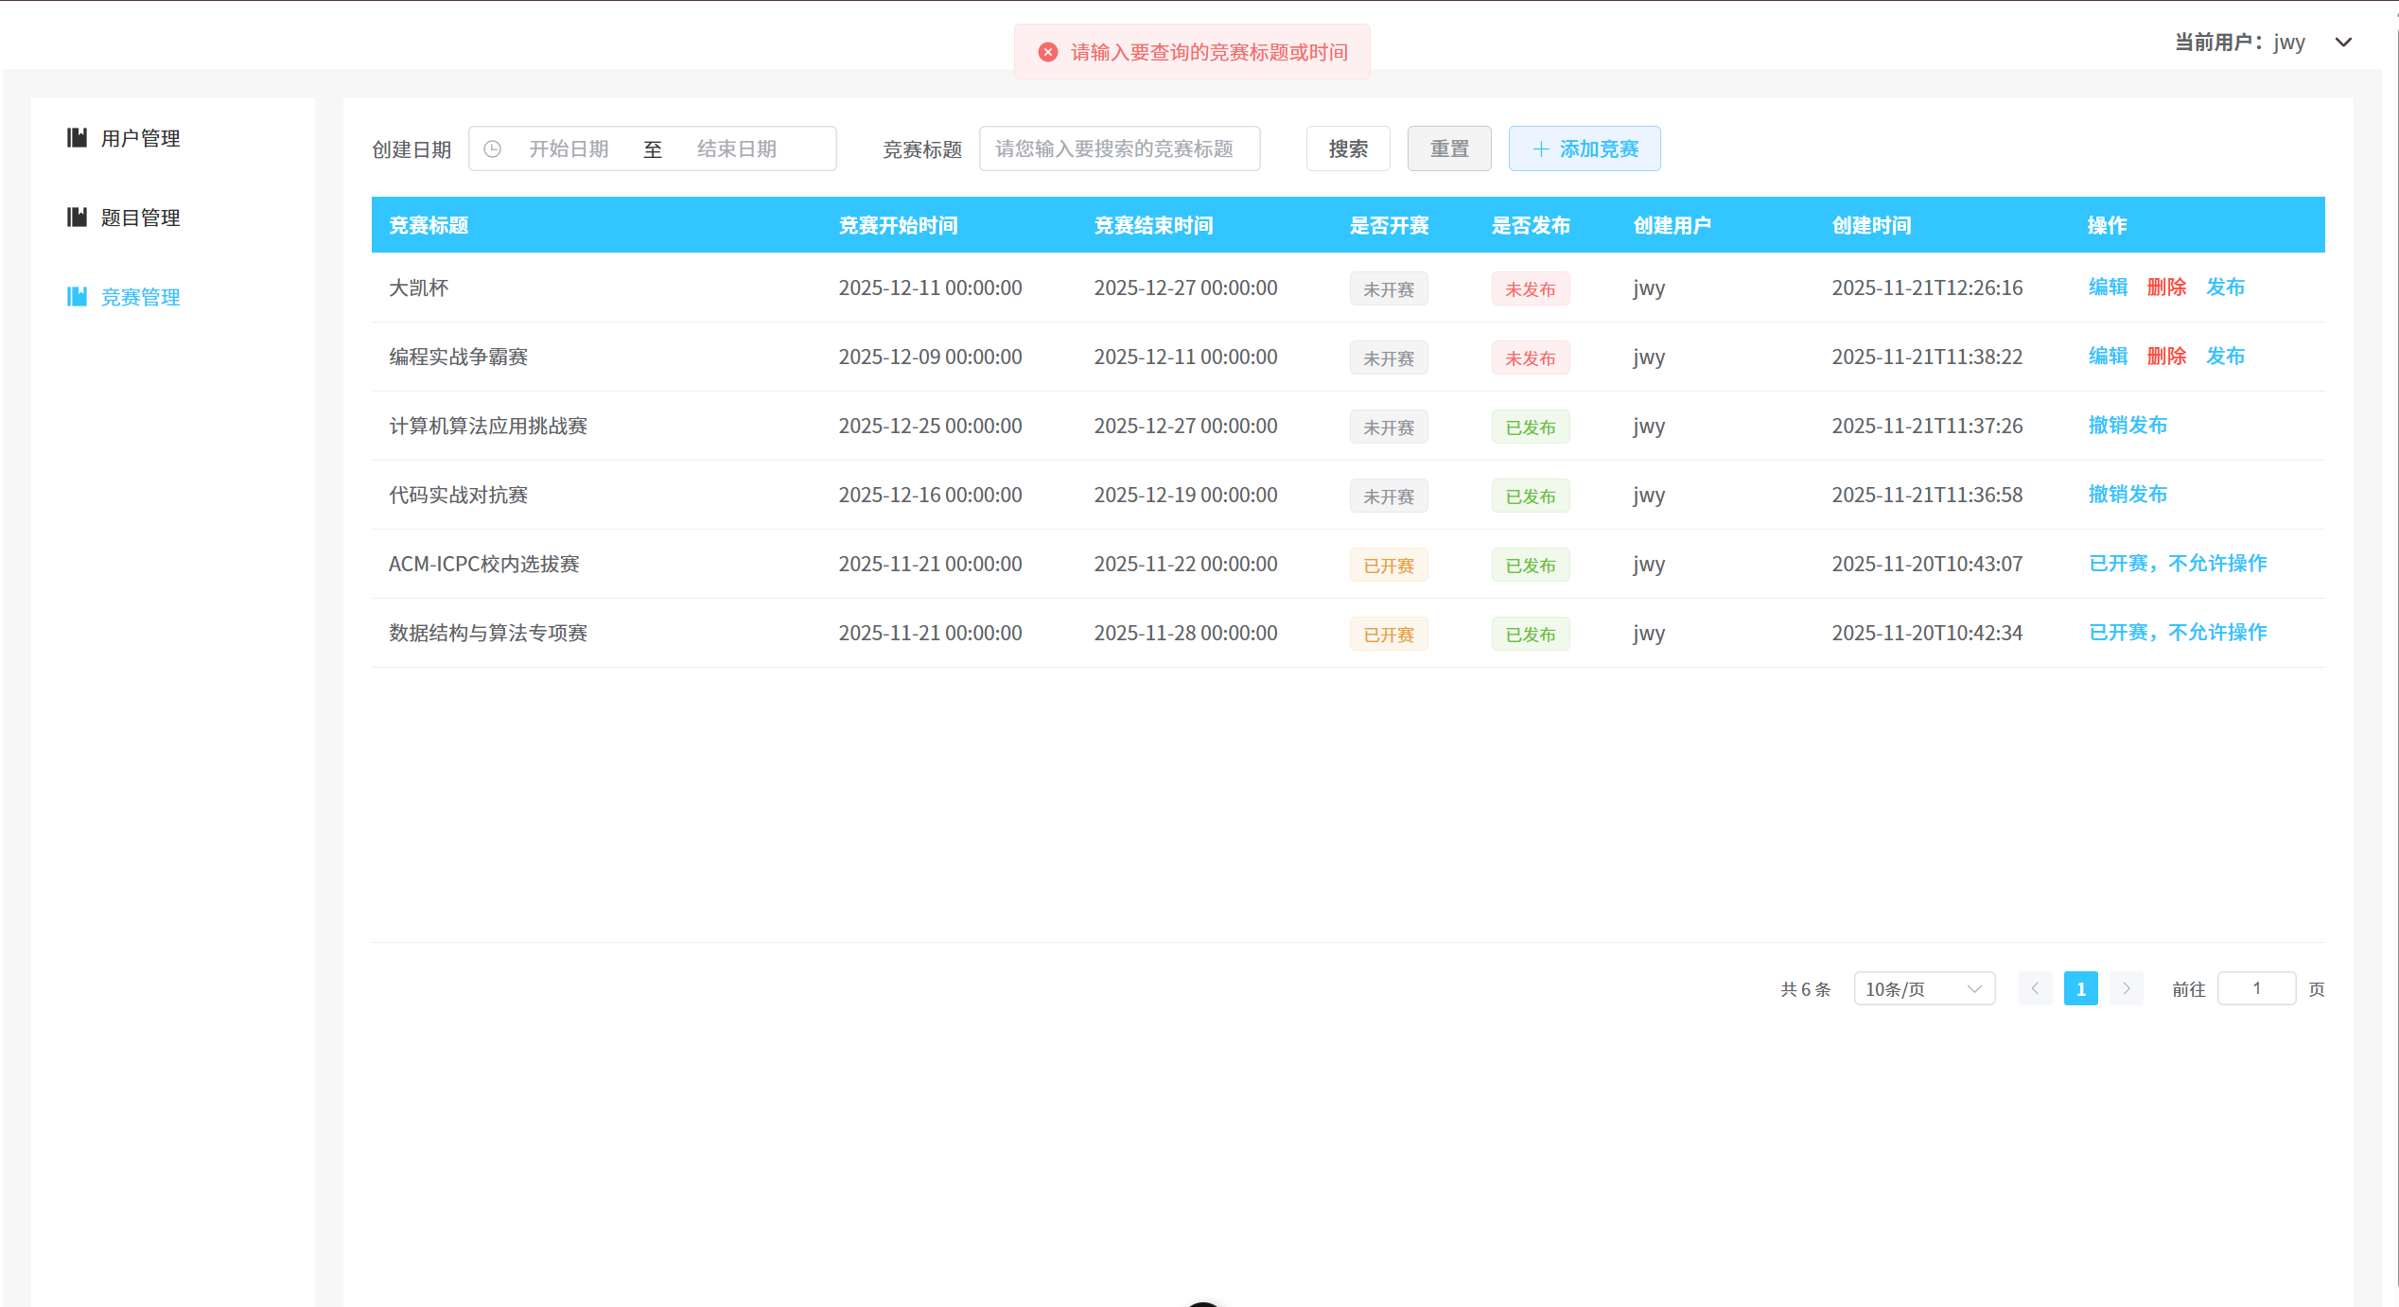Click the 竞赛管理 sidebar icon
The height and width of the screenshot is (1307, 2399).
coord(77,297)
